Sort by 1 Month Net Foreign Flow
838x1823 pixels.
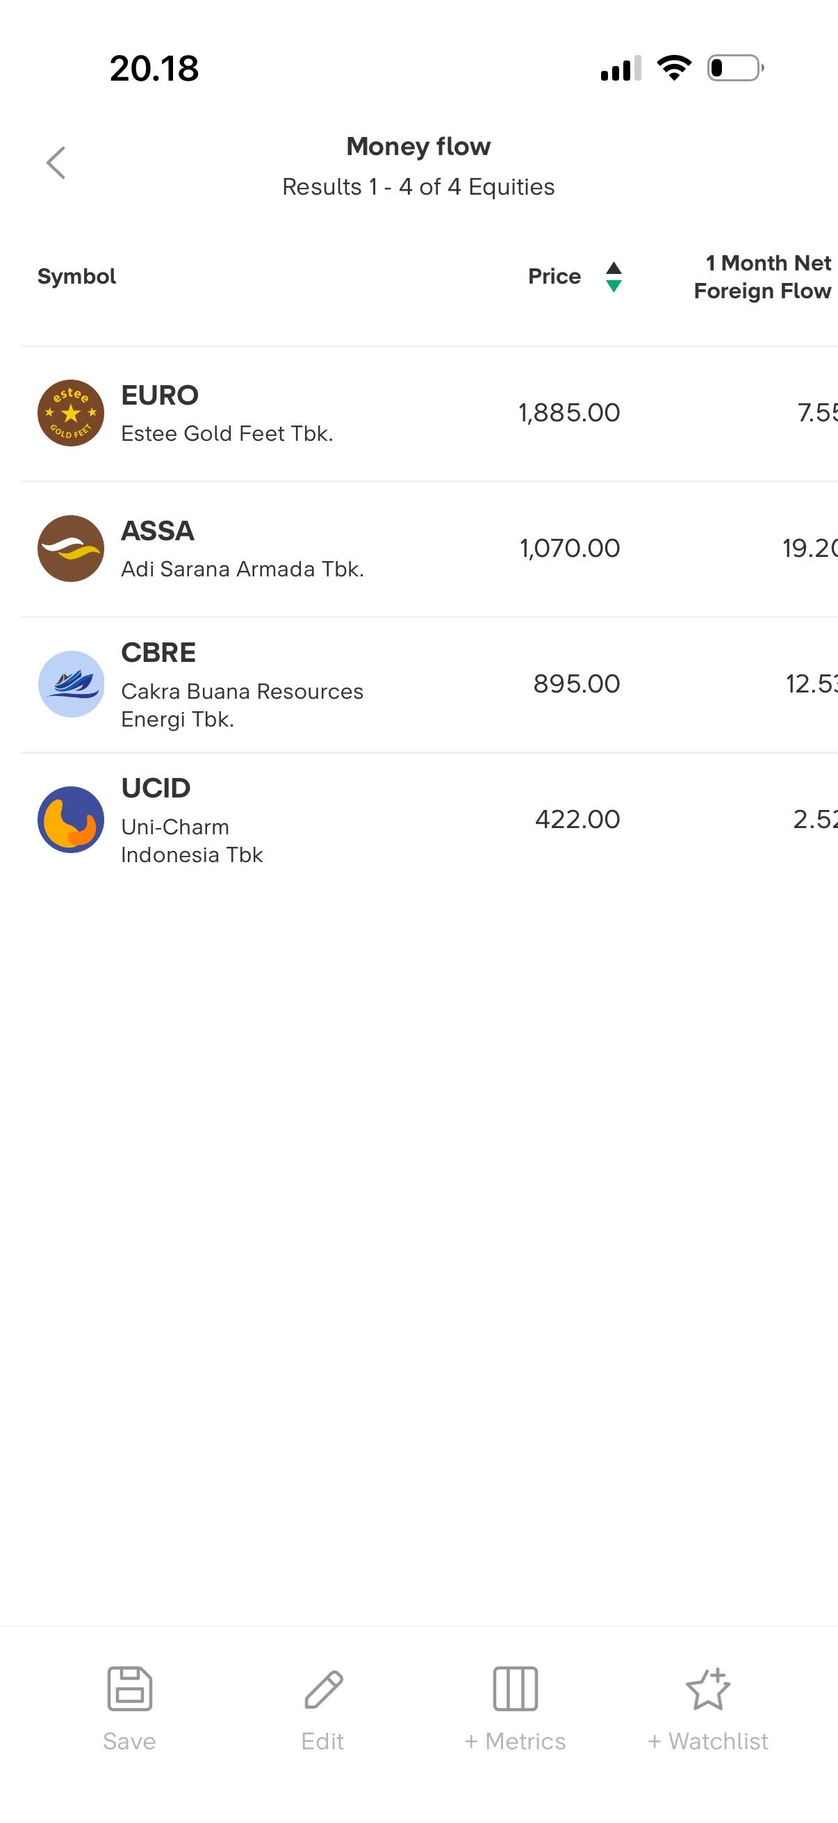coord(762,277)
